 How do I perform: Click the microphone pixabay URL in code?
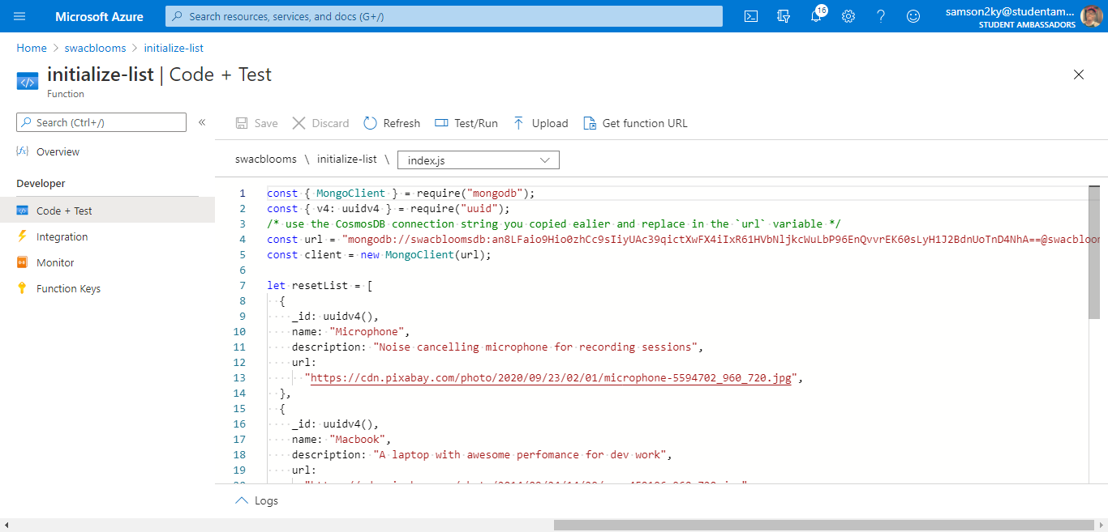click(x=551, y=377)
